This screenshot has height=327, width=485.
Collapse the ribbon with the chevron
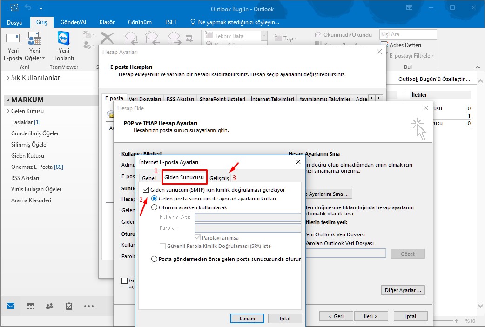pos(478,67)
